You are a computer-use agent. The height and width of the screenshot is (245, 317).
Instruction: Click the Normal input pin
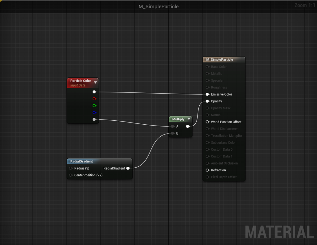[207, 115]
